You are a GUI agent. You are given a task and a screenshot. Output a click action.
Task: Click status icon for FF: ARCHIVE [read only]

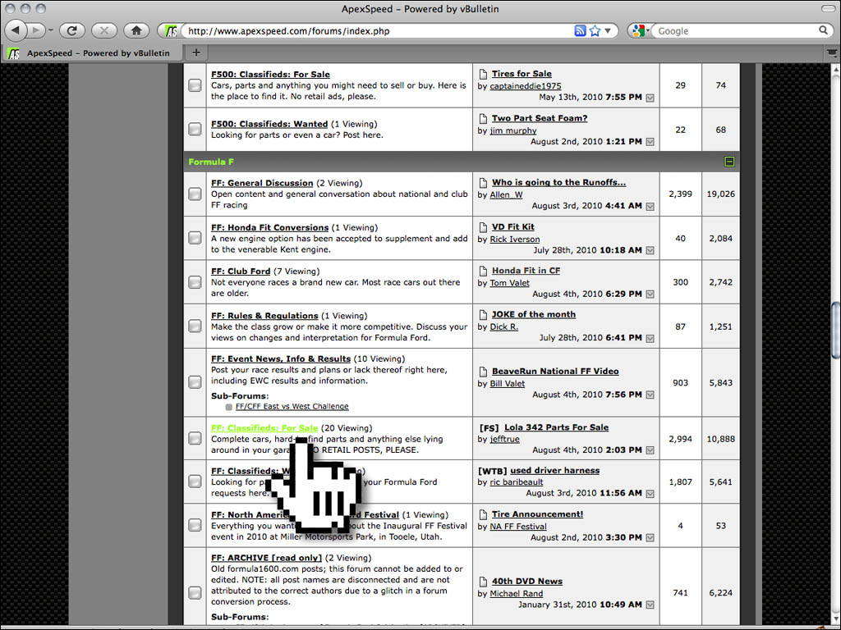pos(195,592)
